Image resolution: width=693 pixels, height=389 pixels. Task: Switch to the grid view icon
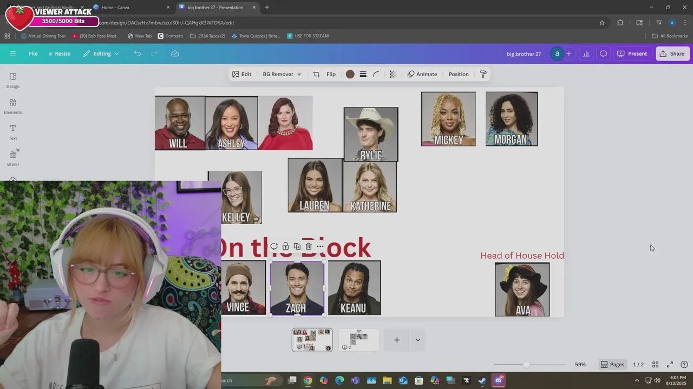(x=655, y=365)
